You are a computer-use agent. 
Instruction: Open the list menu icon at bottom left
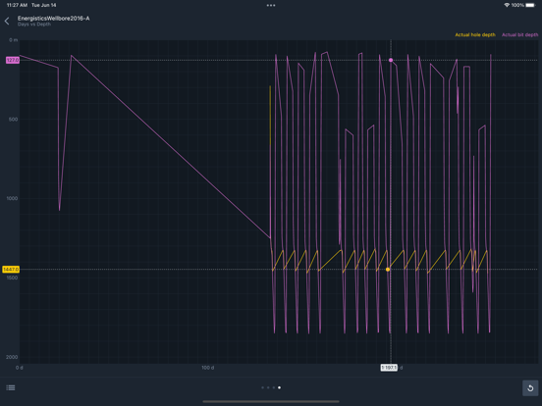click(11, 387)
